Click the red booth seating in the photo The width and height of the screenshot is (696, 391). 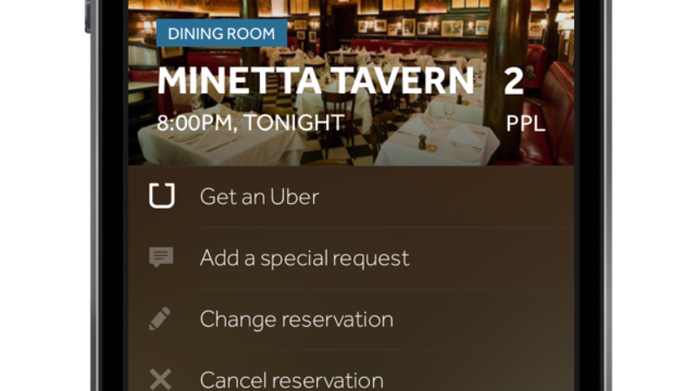point(556,116)
